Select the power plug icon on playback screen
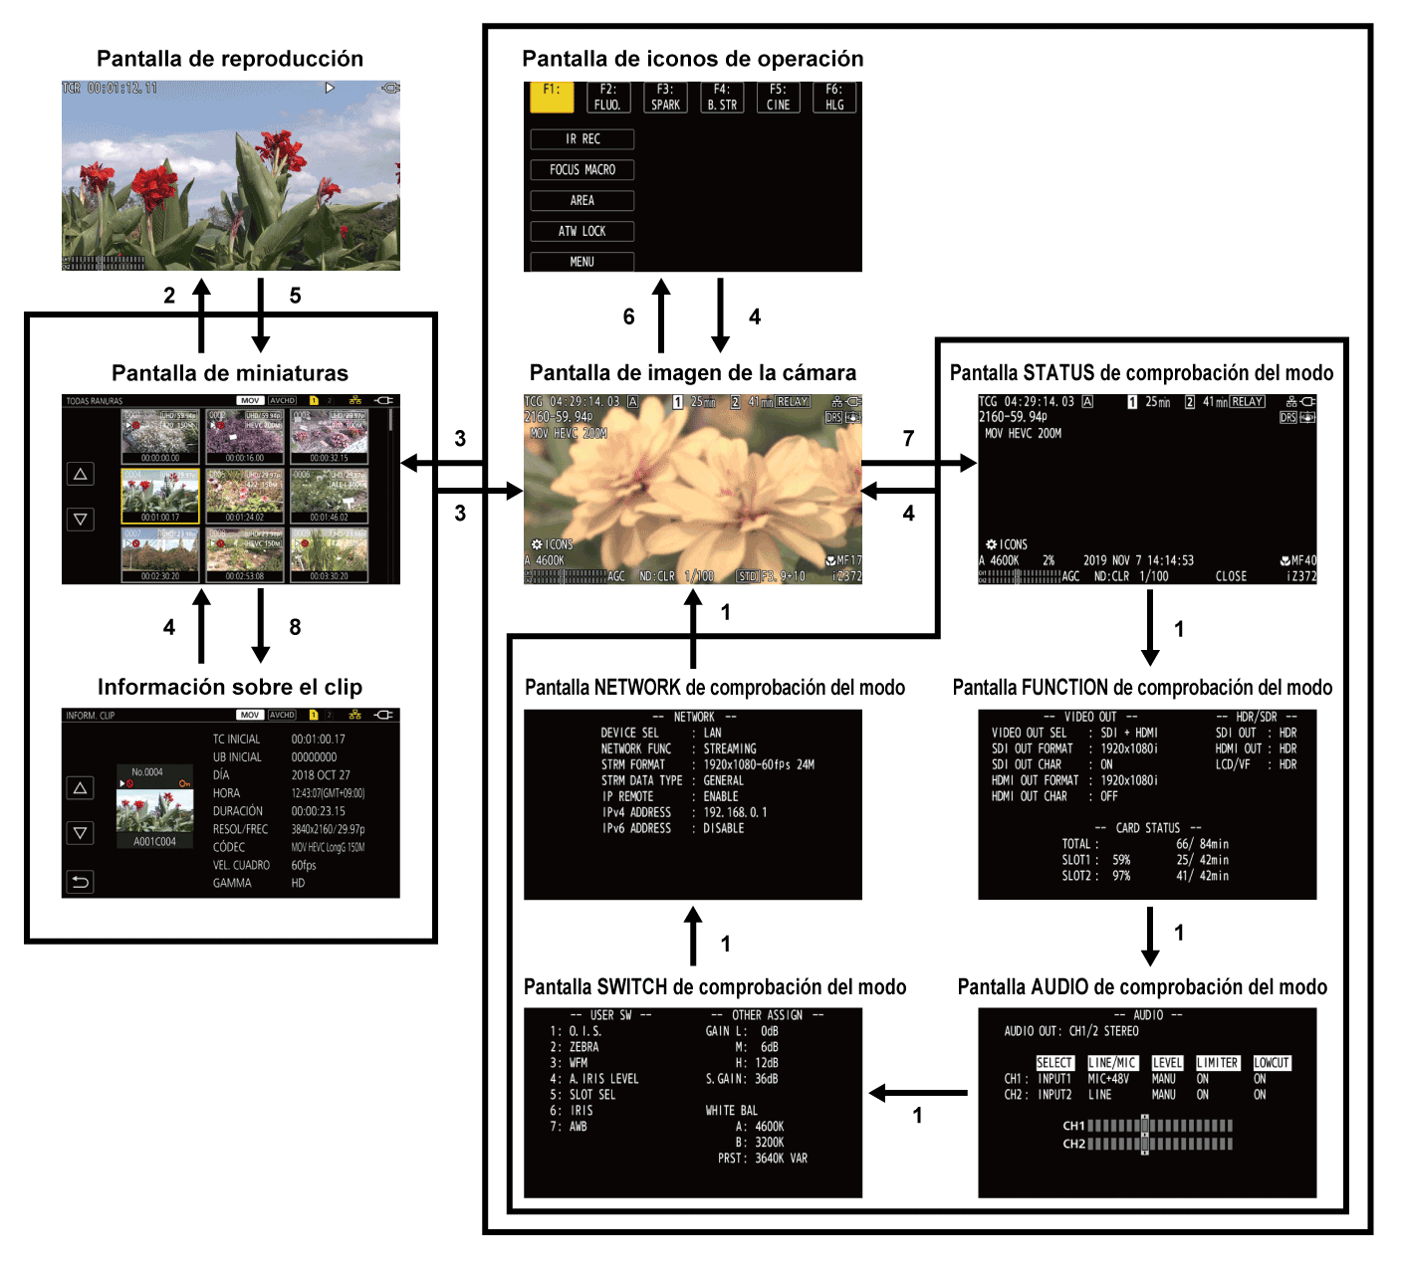The image size is (1402, 1272). click(390, 89)
